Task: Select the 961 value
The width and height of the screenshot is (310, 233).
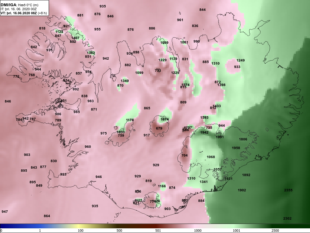Action: click(x=180, y=20)
